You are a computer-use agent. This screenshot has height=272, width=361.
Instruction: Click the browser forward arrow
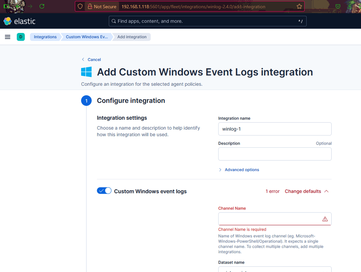click(30, 6)
